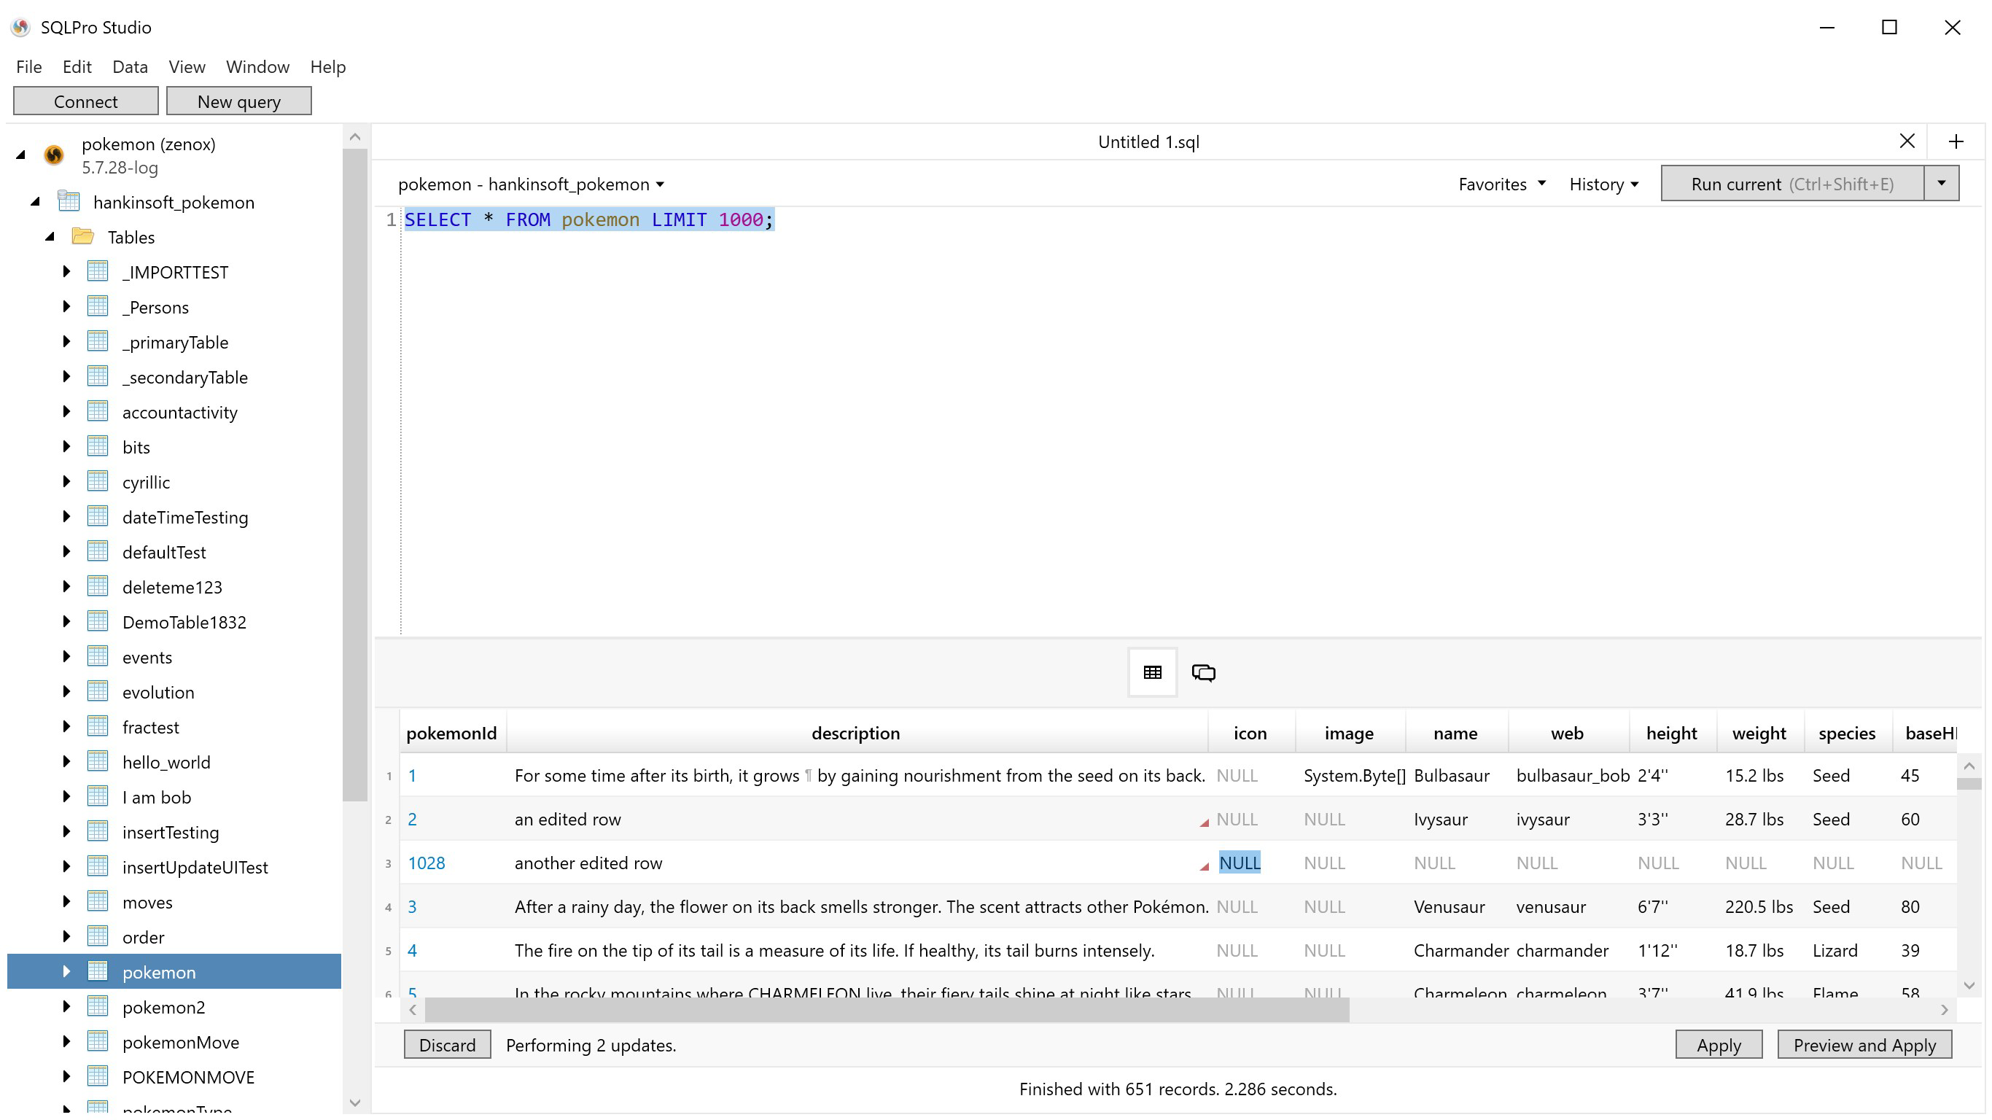Viewport: 1992px width, 1120px height.
Task: Click the results horizontal scrollbar thumb
Action: click(x=886, y=1010)
